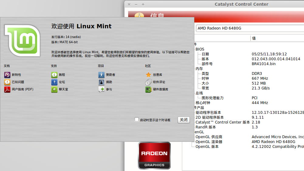
Task: Open the 捐助 link text
Action: point(109,82)
